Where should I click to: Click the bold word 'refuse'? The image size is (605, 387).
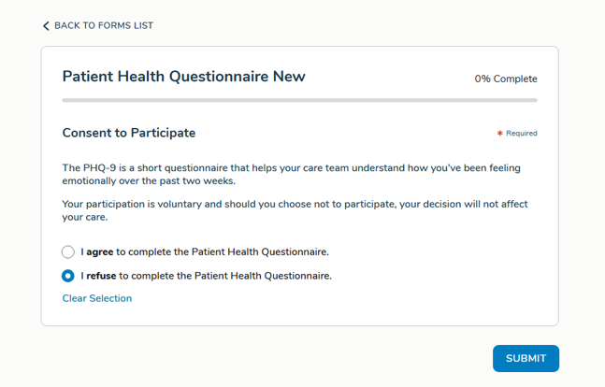pos(101,276)
